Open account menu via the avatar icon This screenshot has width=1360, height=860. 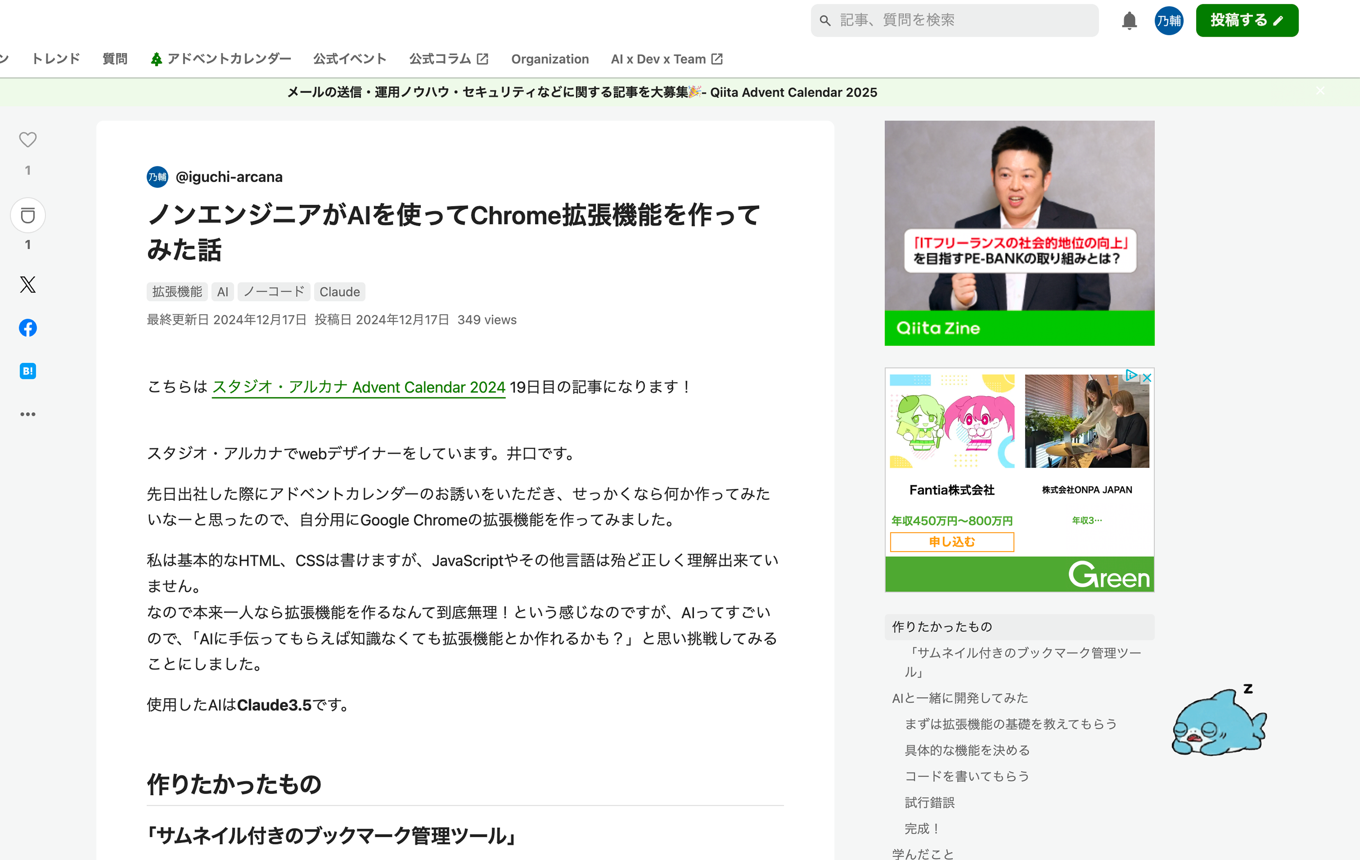(1169, 20)
